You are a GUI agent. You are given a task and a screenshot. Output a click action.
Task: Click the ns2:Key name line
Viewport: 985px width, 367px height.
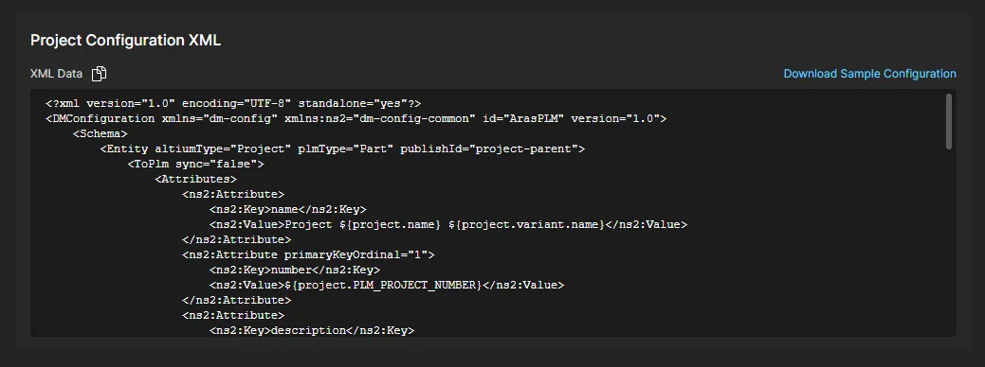[287, 209]
